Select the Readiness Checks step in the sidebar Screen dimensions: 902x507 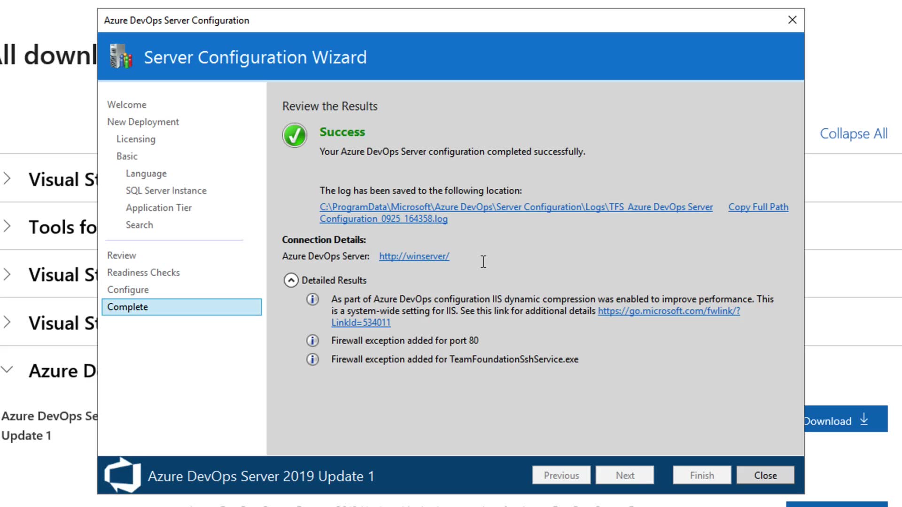[143, 273]
